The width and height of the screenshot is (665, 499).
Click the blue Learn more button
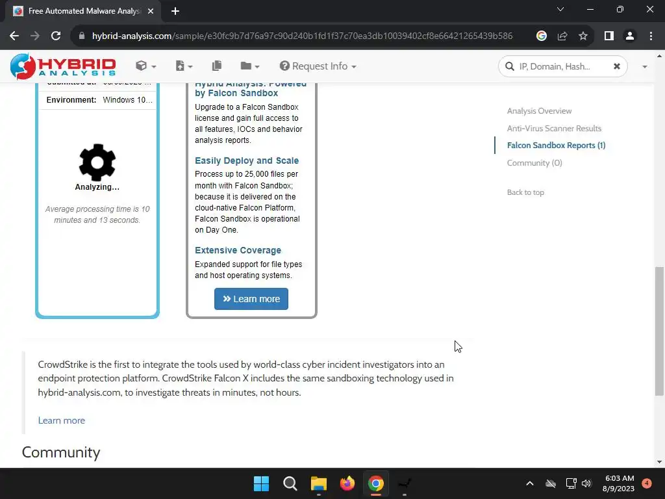[x=251, y=299]
